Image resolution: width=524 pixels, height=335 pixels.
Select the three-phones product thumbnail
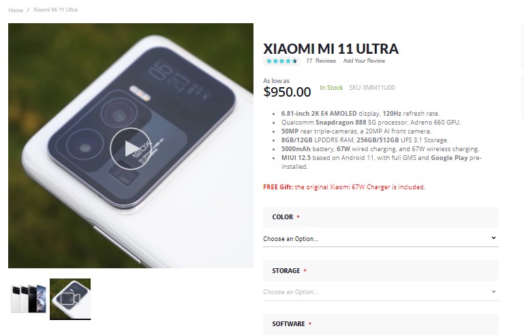coord(29,299)
